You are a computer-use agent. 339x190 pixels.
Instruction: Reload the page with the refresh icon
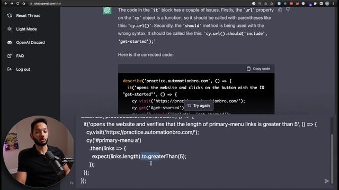click(18, 4)
